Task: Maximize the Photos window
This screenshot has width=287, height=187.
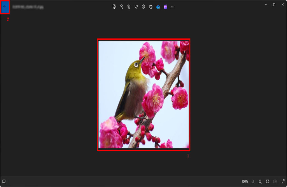Action: (x=274, y=4)
